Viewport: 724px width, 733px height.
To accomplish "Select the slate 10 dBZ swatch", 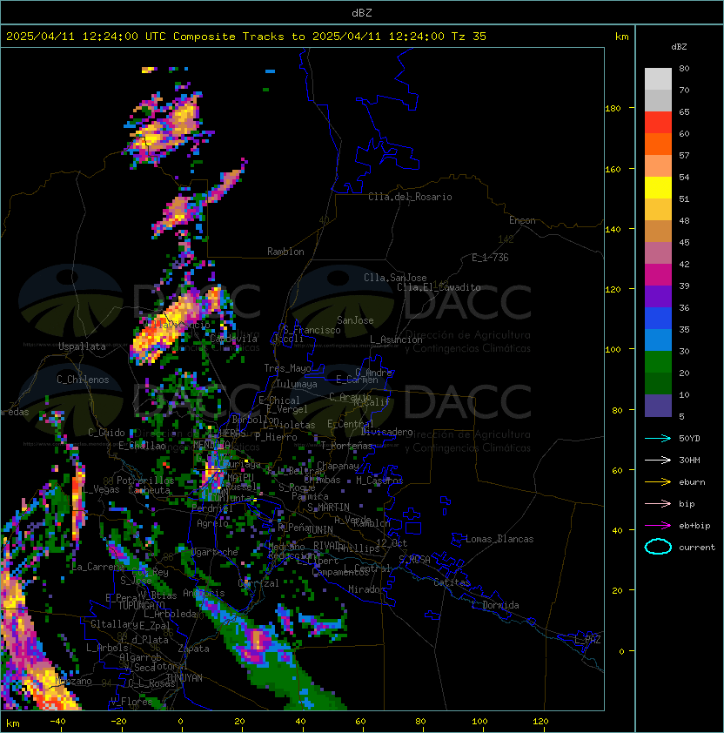I will [658, 405].
